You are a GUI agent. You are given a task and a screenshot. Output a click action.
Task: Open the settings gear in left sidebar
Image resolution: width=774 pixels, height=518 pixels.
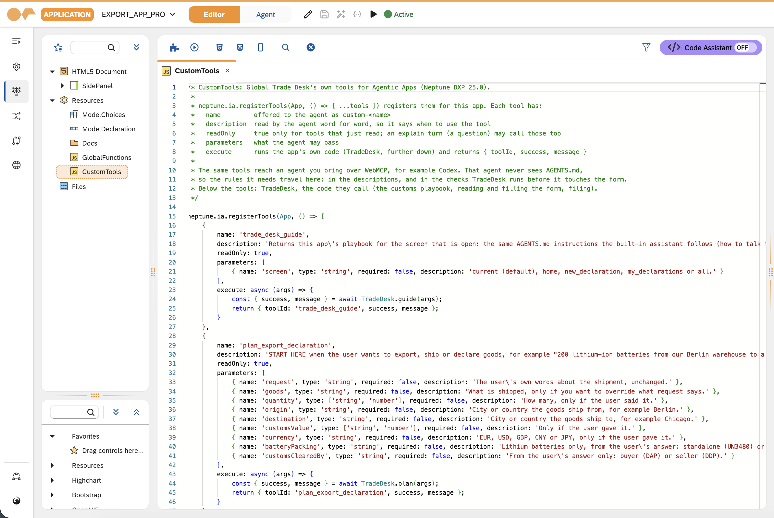[16, 67]
